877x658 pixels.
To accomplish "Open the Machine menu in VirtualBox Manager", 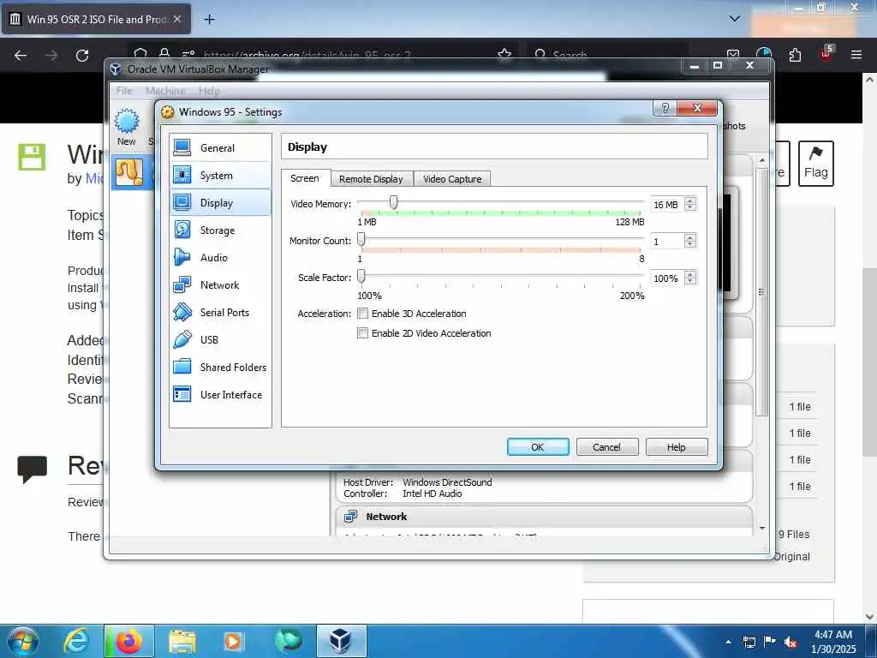I will (165, 91).
